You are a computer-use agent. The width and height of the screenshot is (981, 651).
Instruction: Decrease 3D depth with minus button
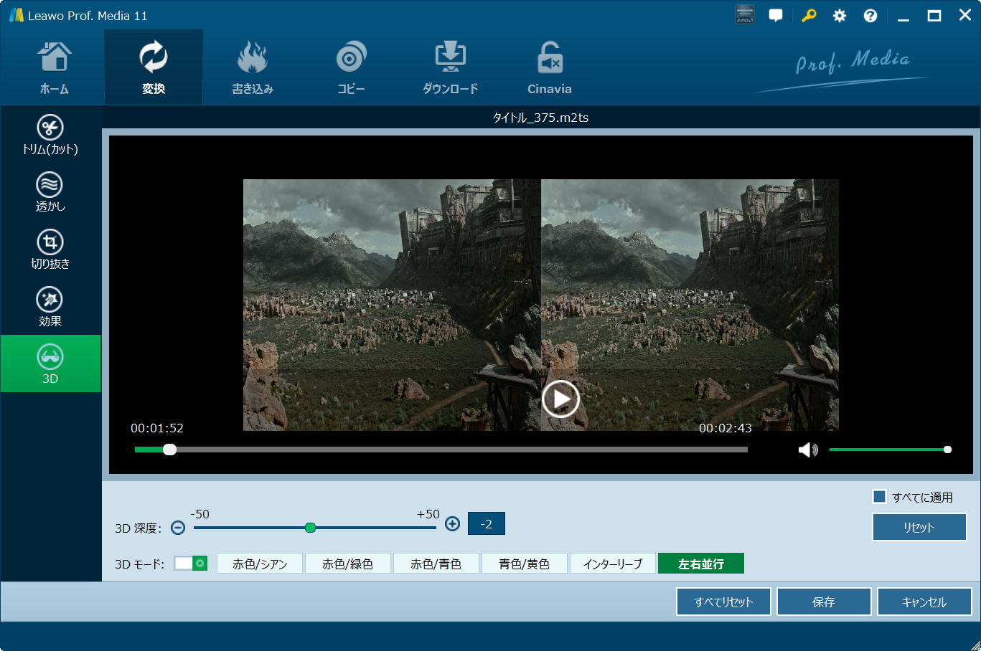click(178, 528)
